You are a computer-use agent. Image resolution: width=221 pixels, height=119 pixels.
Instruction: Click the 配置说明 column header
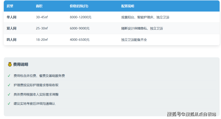(128, 6)
